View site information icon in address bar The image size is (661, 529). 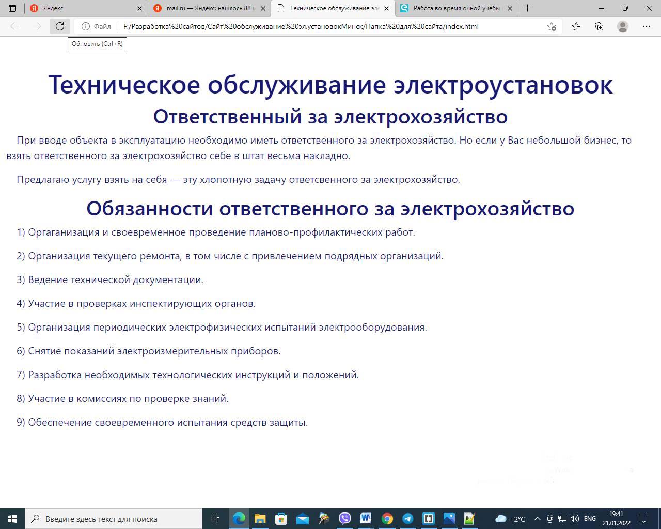[86, 26]
